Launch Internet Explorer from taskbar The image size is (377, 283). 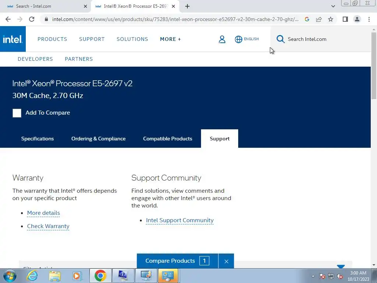coord(32,276)
